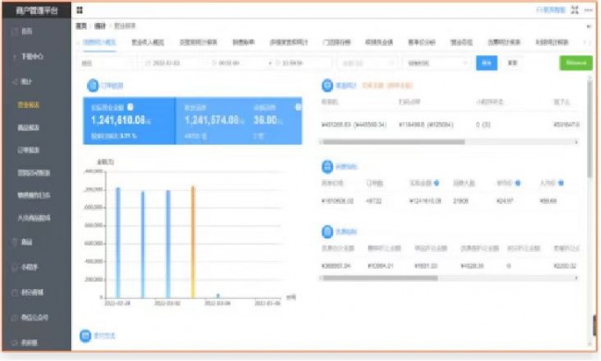Click the help icon beside the 1,241,610.08 amount label

[x=130, y=107]
